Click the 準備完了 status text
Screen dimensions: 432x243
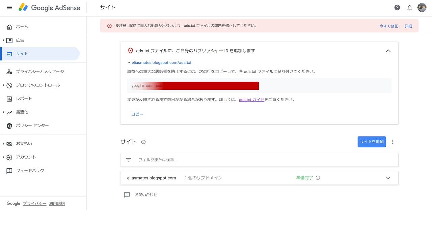pyautogui.click(x=304, y=178)
